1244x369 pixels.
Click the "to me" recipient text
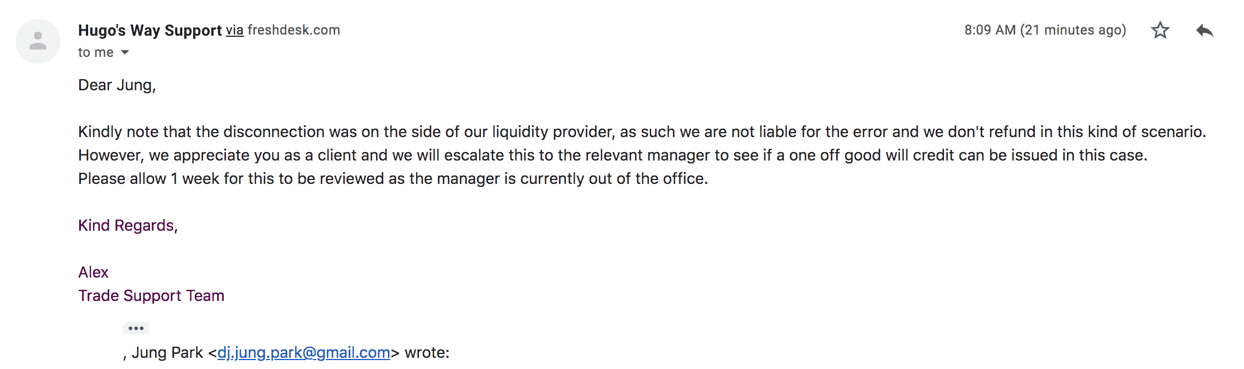pos(96,52)
